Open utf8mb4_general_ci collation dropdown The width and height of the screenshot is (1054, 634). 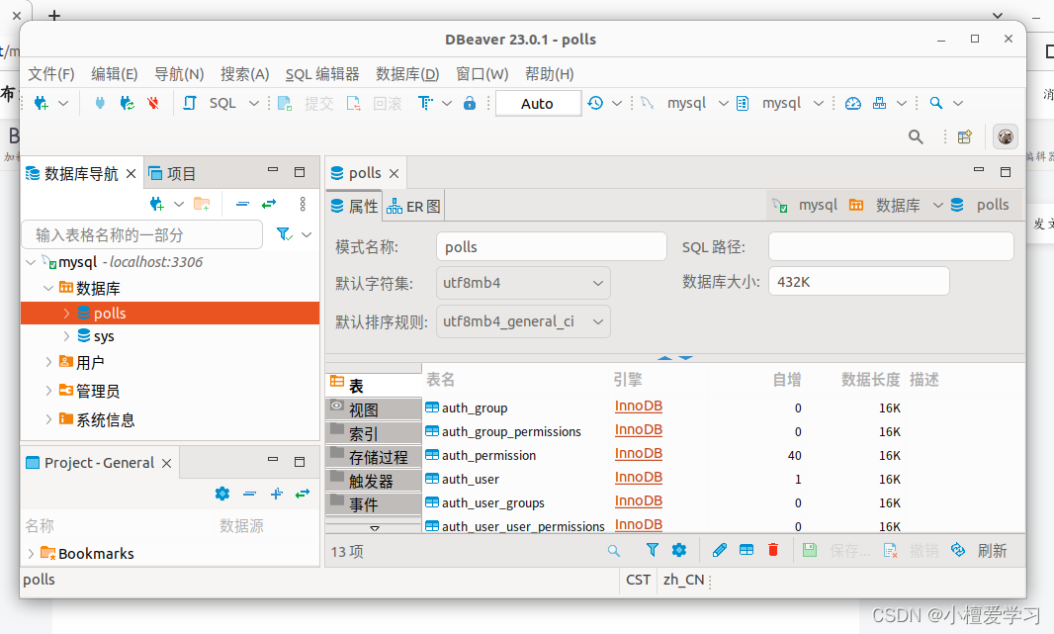523,321
